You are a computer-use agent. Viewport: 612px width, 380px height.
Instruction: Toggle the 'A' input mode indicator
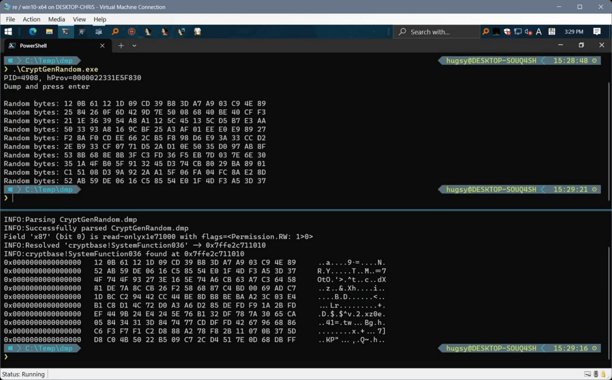click(x=539, y=31)
